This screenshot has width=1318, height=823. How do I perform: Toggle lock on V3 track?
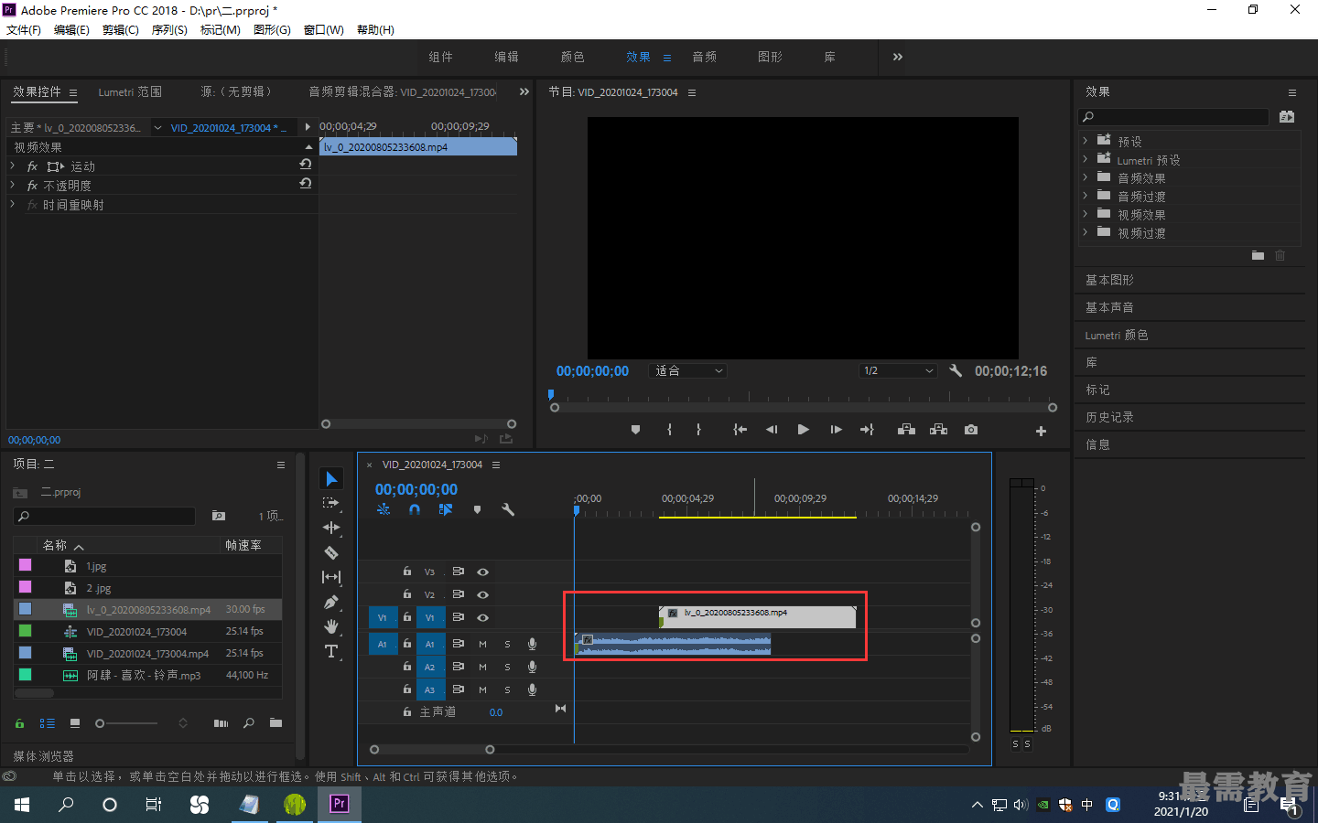[406, 572]
